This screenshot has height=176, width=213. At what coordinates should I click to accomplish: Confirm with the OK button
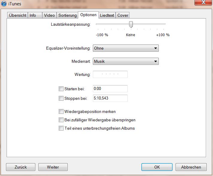click(x=157, y=167)
